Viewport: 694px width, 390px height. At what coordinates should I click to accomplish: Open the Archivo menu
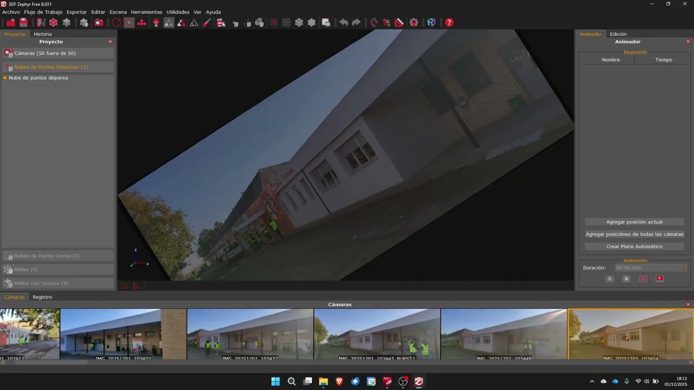[11, 12]
